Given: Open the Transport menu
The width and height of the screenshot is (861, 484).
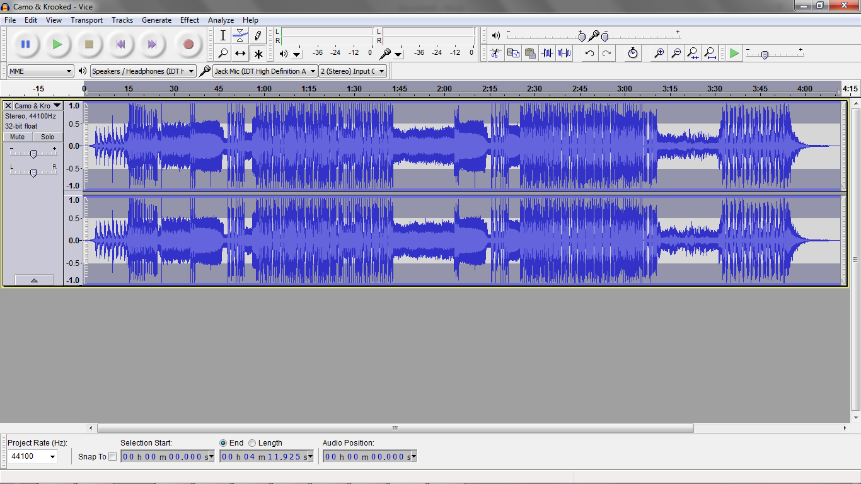Looking at the screenshot, I should click(86, 20).
